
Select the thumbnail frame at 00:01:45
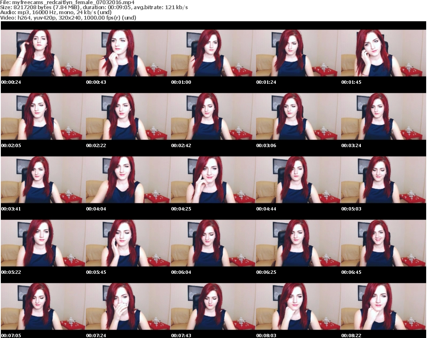point(384,53)
